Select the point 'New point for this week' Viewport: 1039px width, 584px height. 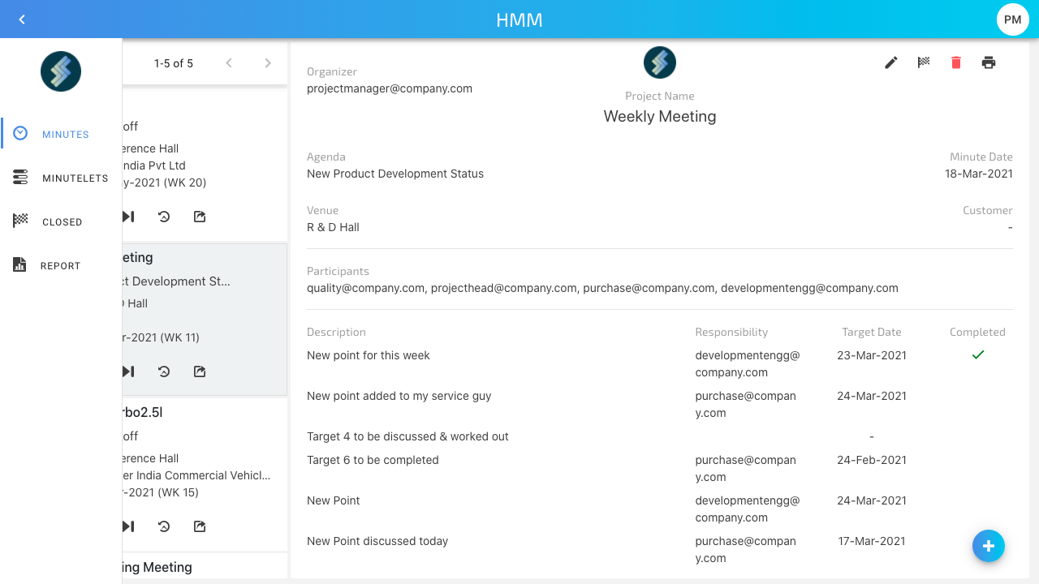[369, 355]
